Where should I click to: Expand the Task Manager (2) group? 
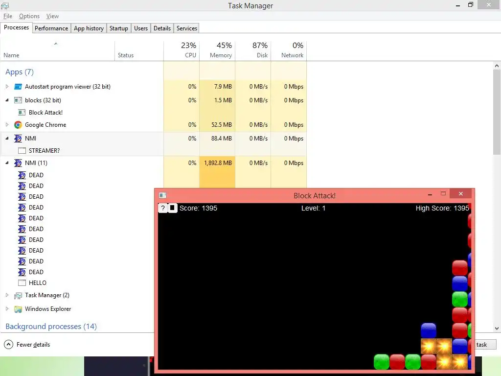(7, 295)
